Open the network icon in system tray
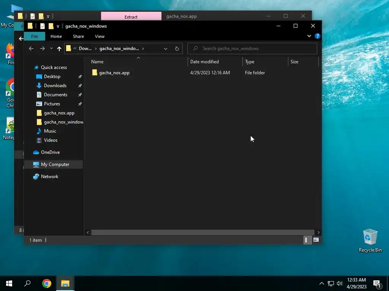 coord(331,283)
